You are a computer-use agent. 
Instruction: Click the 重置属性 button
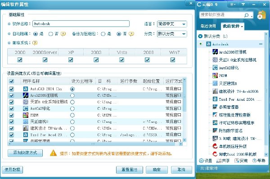click(x=130, y=170)
